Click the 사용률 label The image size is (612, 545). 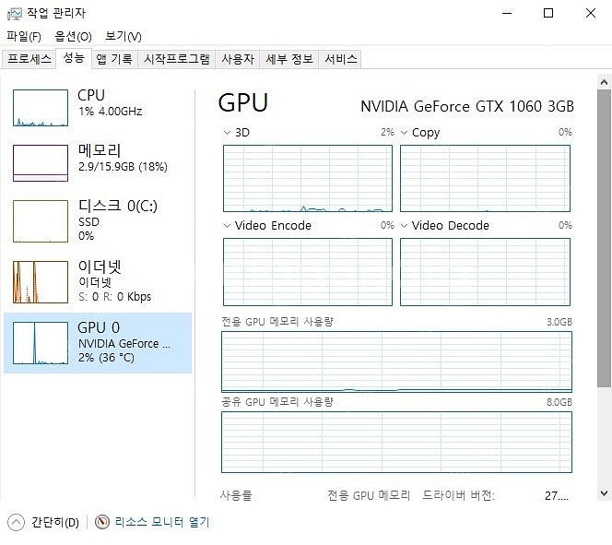236,495
